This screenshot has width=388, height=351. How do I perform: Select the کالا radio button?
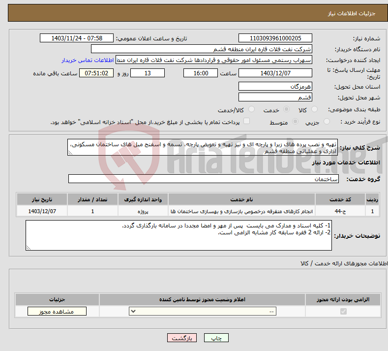[x=314, y=109]
